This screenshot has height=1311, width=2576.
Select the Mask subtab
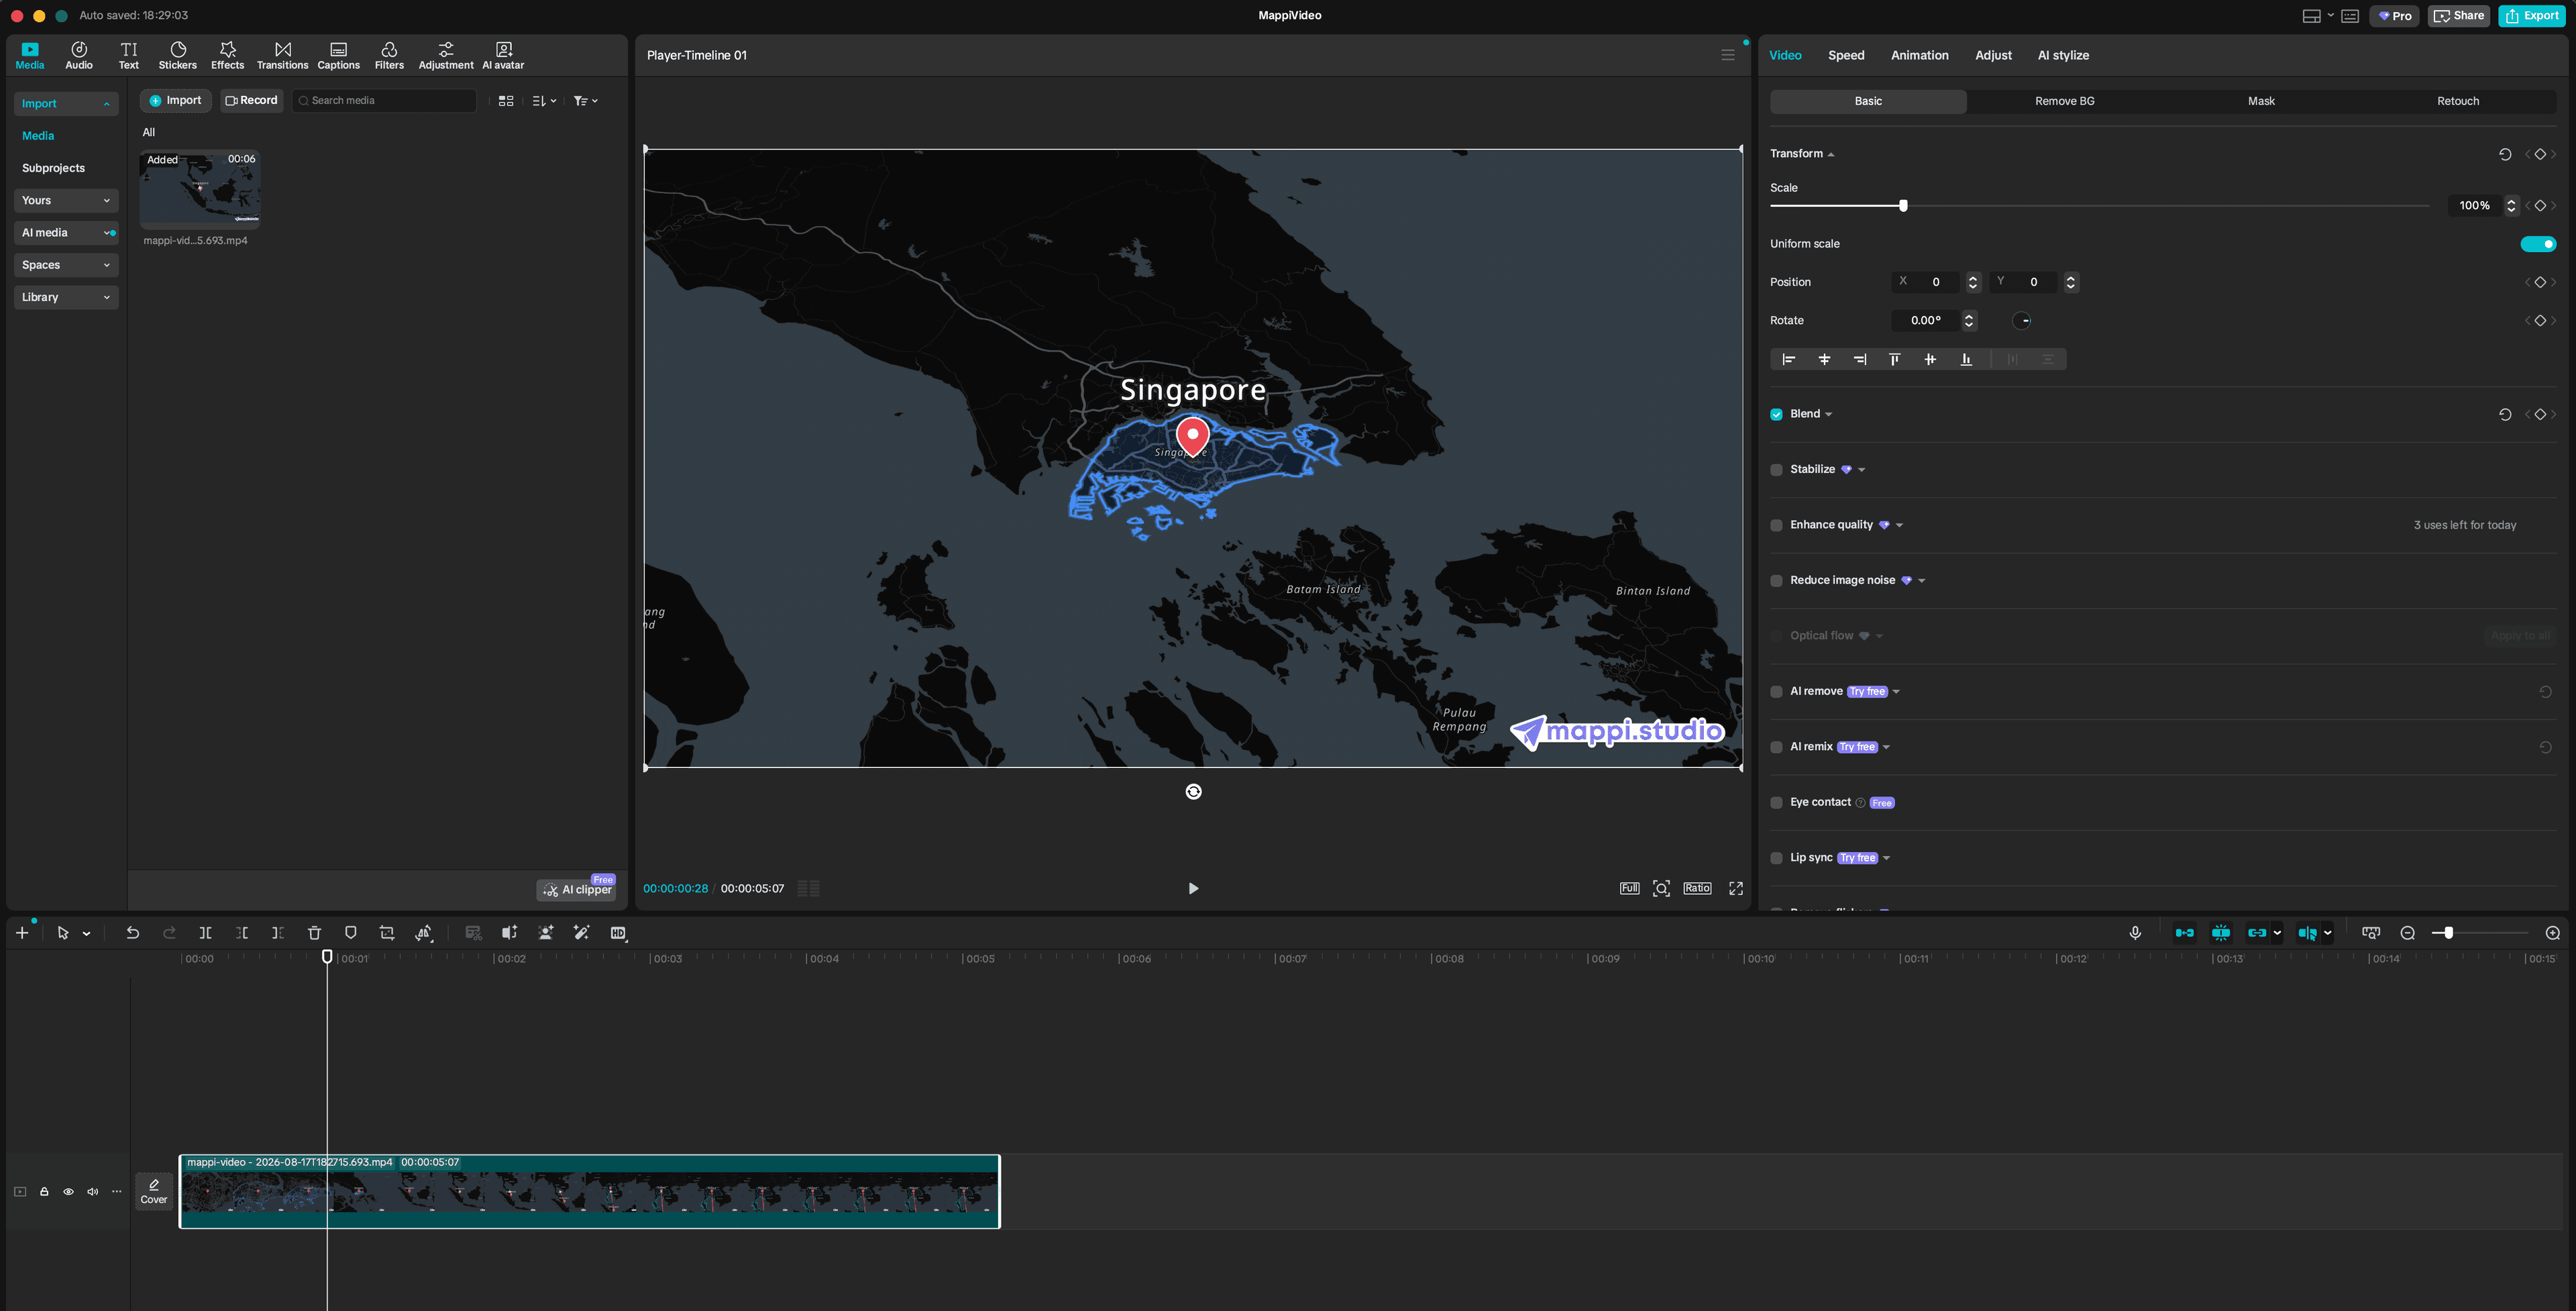(2261, 101)
